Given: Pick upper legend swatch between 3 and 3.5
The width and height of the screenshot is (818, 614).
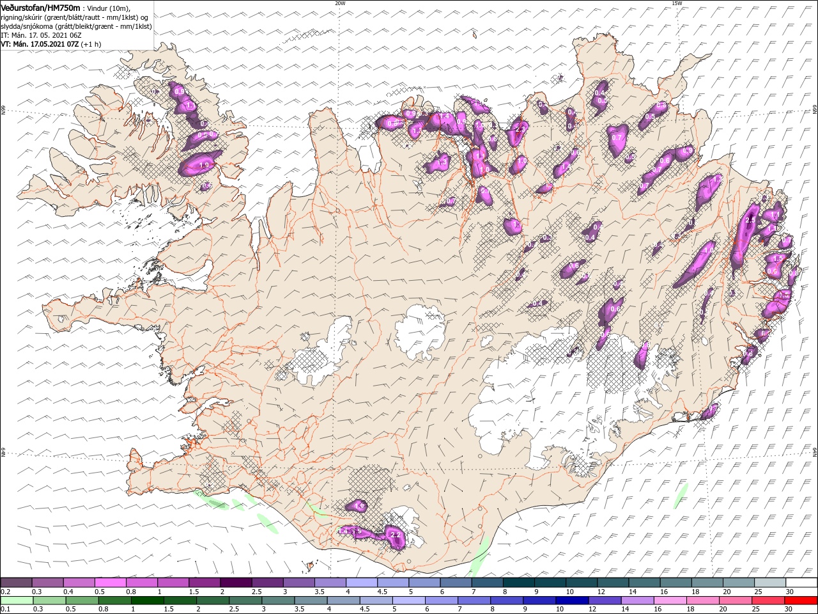Looking at the screenshot, I should 298,582.
